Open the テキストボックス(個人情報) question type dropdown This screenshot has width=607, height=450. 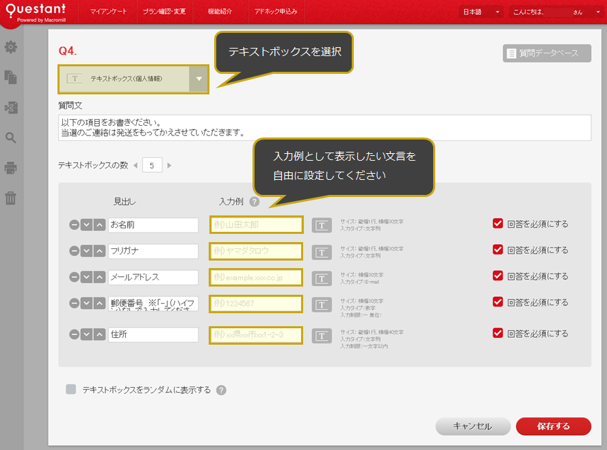[198, 79]
